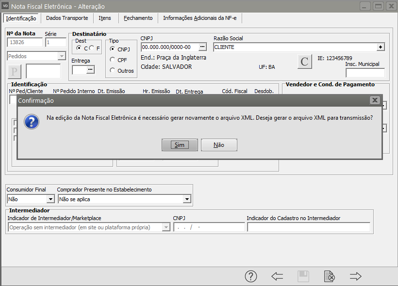The width and height of the screenshot is (398, 286).
Task: Open Entrega lookup ellipsis button
Action: tap(90, 70)
